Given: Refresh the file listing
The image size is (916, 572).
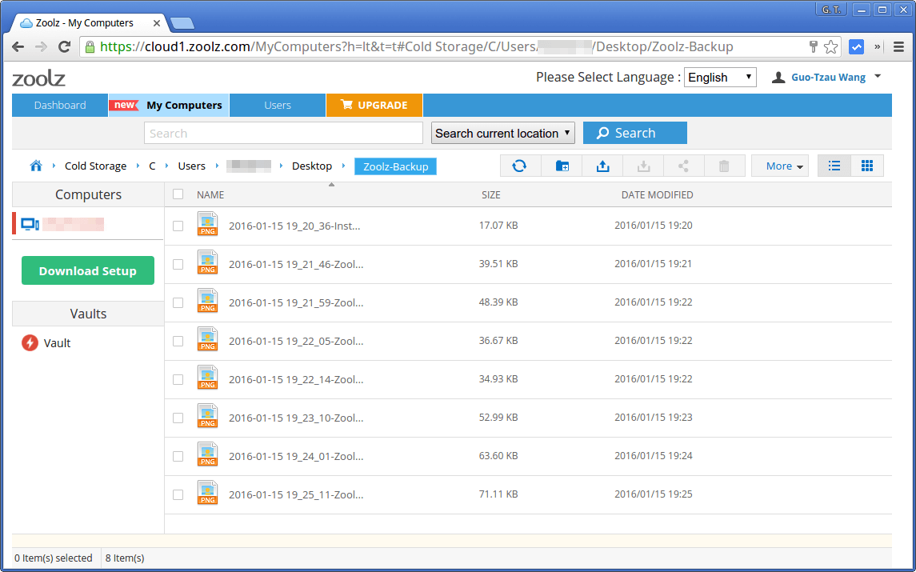Looking at the screenshot, I should click(519, 166).
